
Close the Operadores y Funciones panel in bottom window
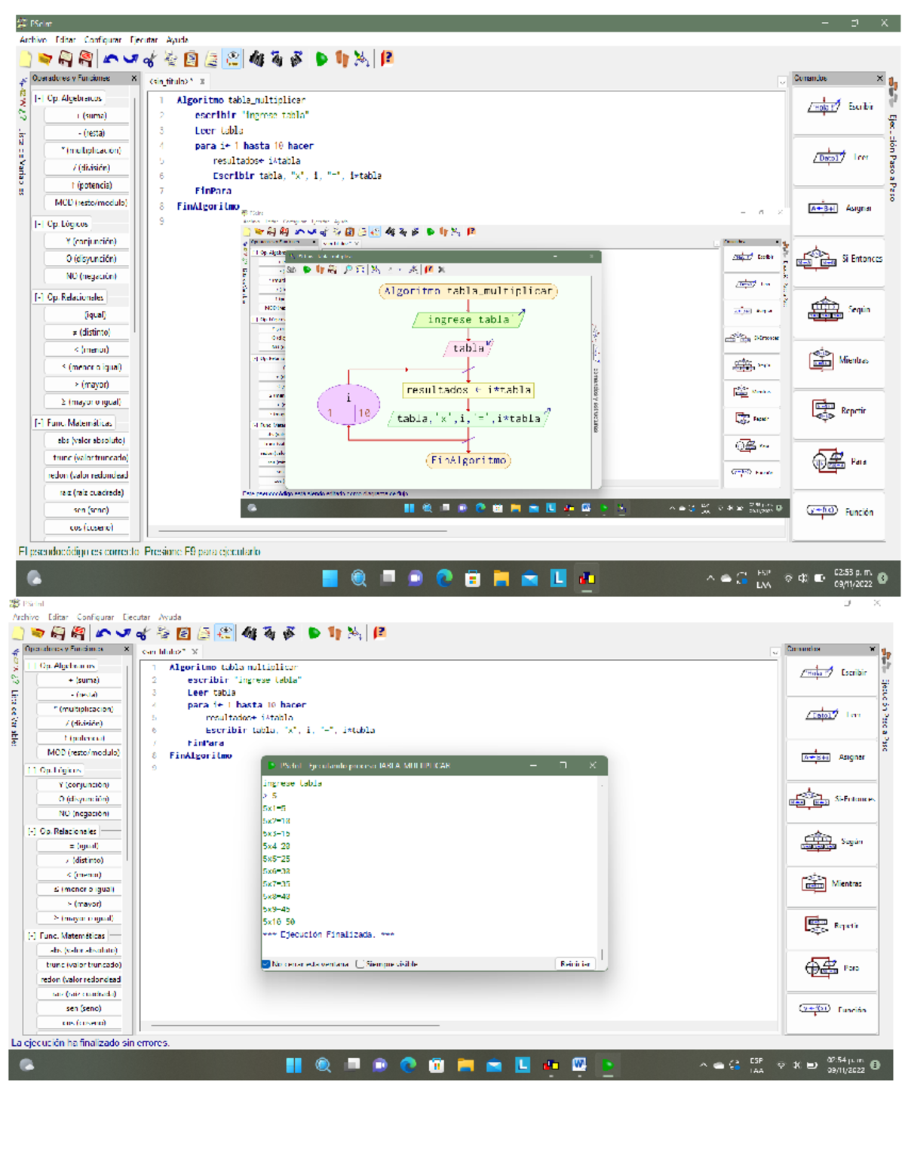click(127, 649)
